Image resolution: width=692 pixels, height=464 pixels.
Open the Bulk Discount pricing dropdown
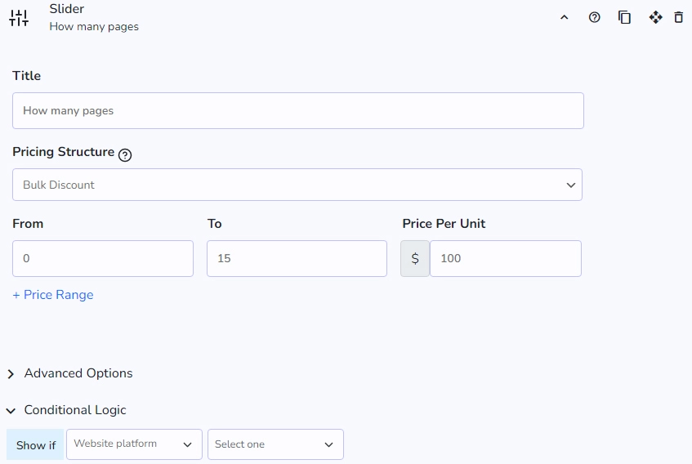(x=297, y=185)
